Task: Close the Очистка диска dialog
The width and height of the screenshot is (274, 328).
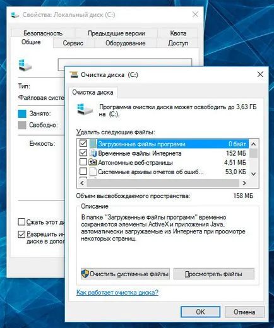Action: (260, 74)
